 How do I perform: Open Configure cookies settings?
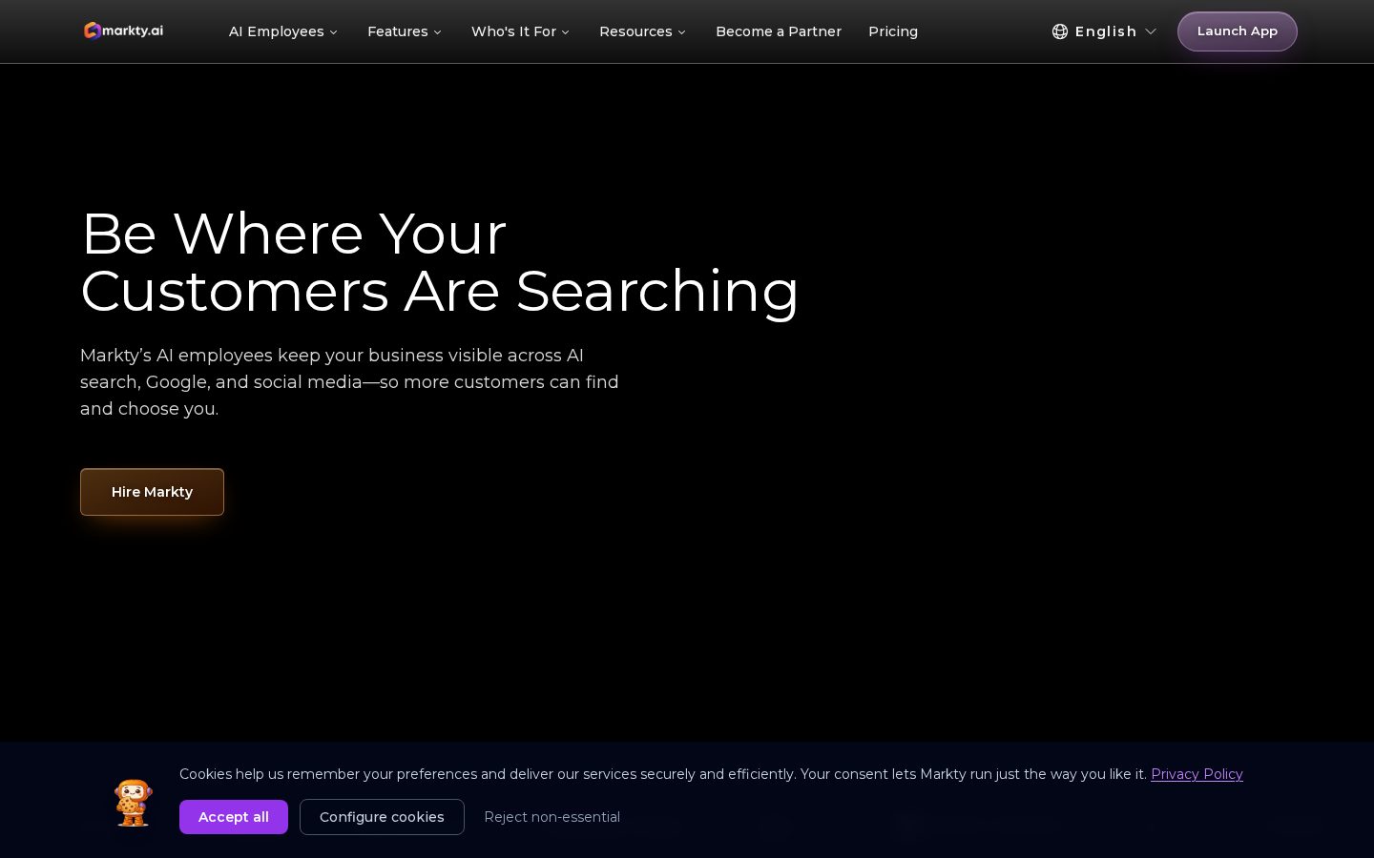click(382, 817)
